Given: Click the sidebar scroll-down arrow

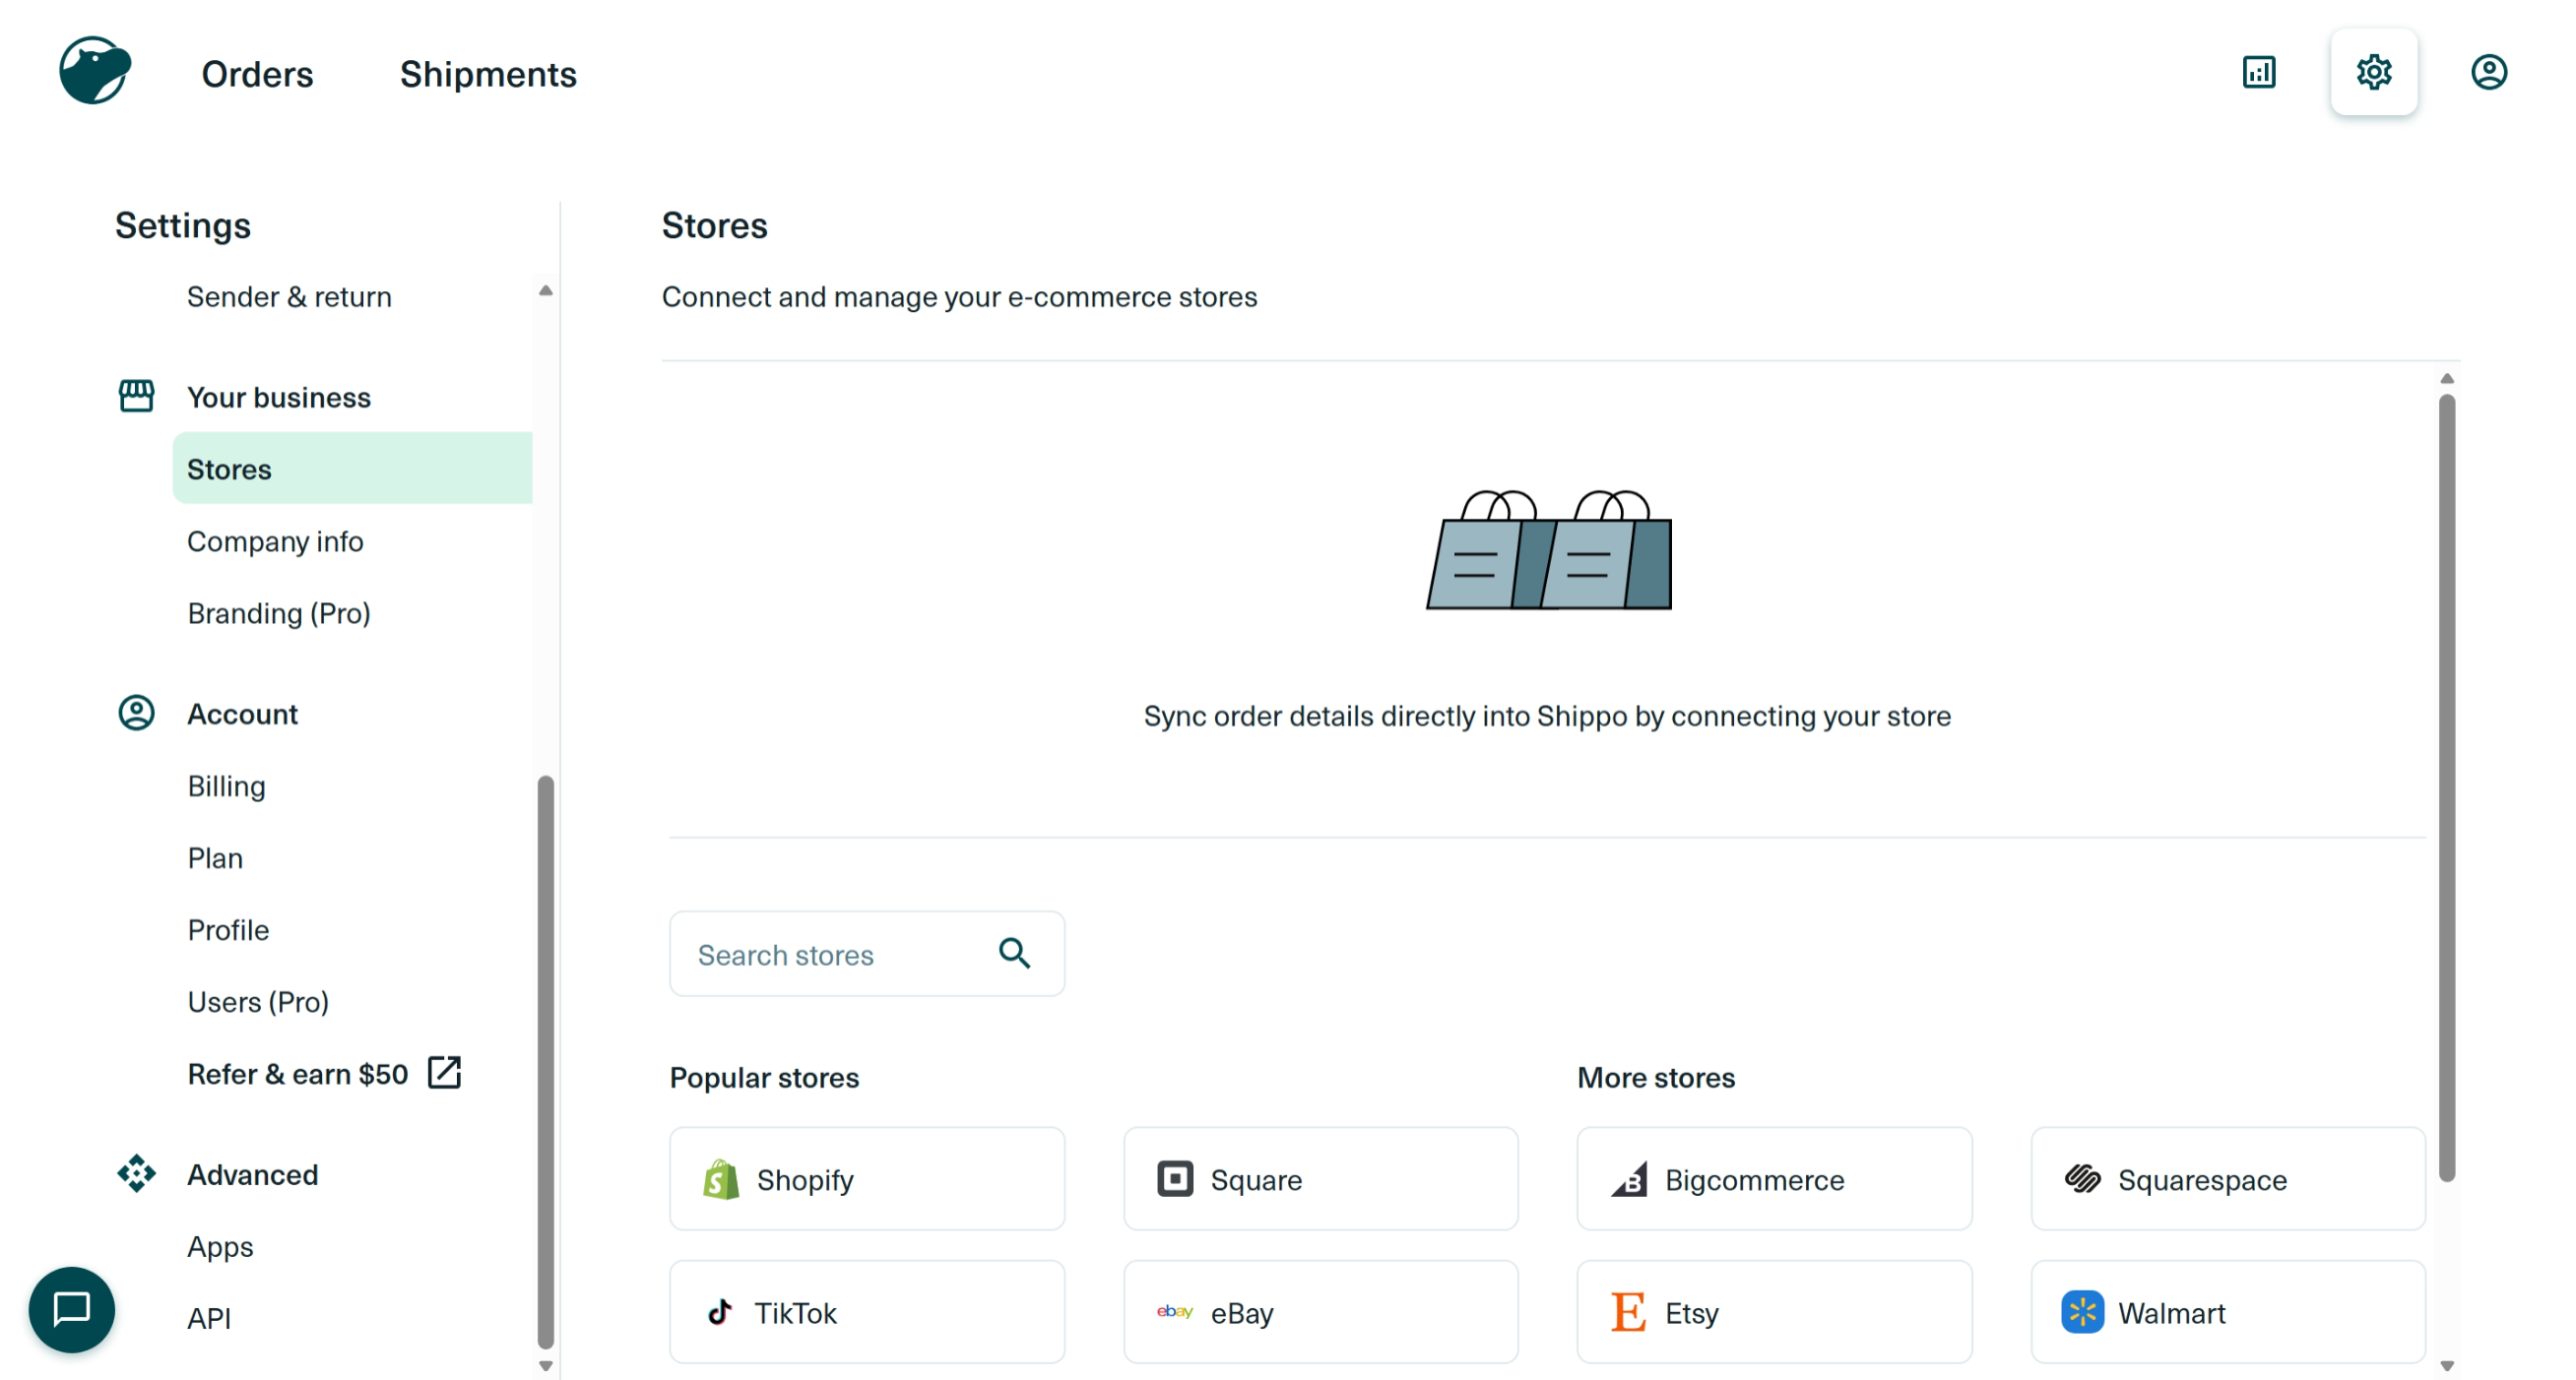Looking at the screenshot, I should 545,1366.
